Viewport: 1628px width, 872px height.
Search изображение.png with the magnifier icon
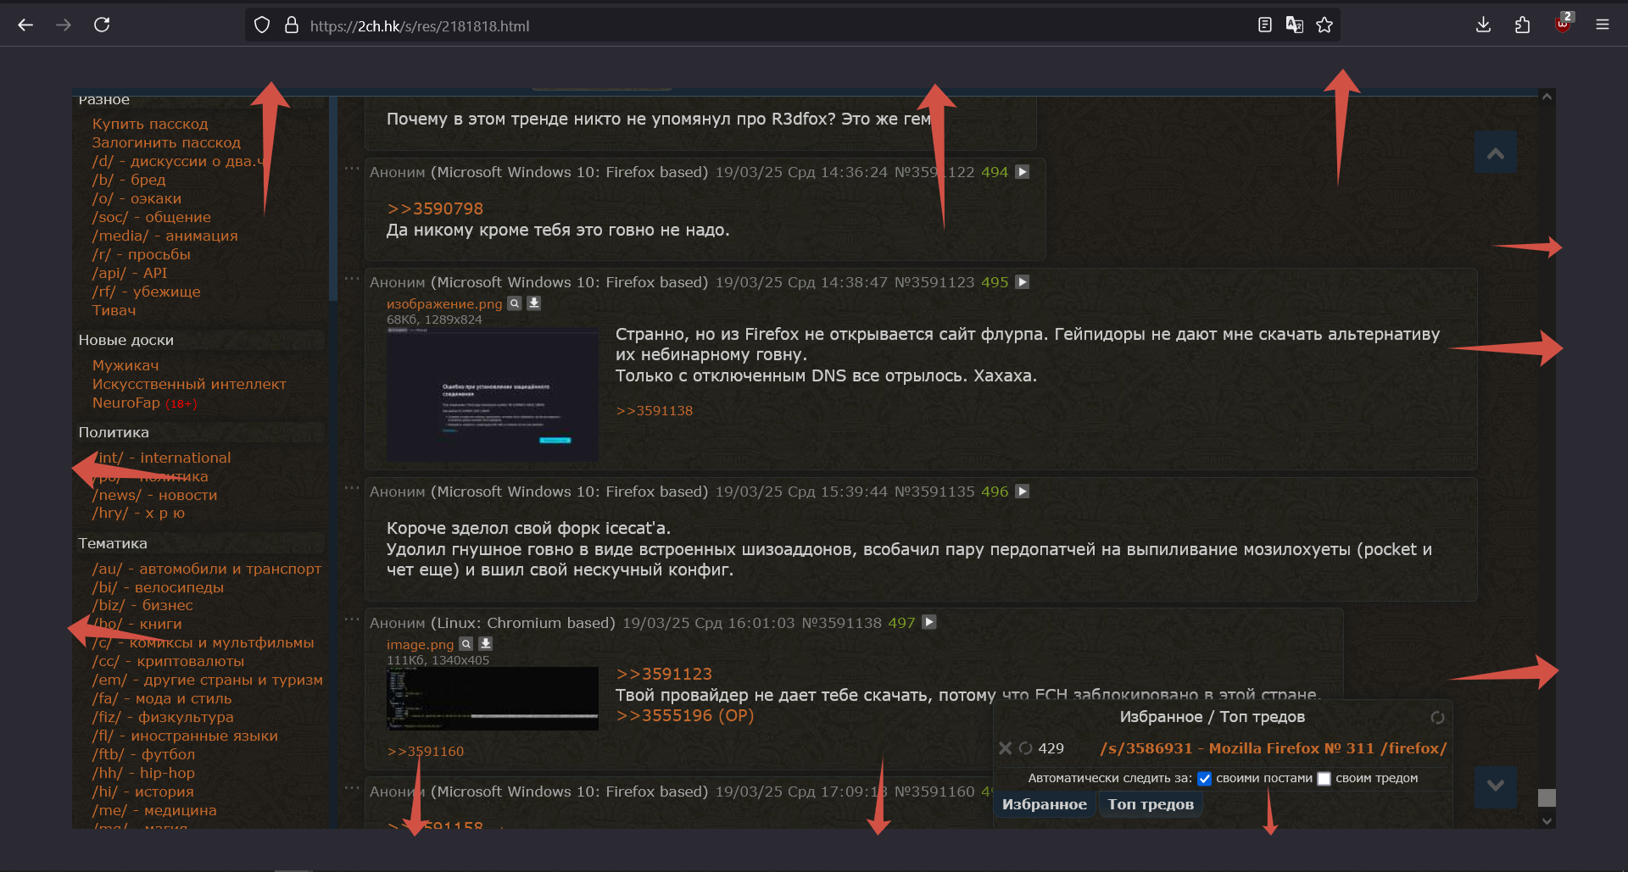click(515, 303)
